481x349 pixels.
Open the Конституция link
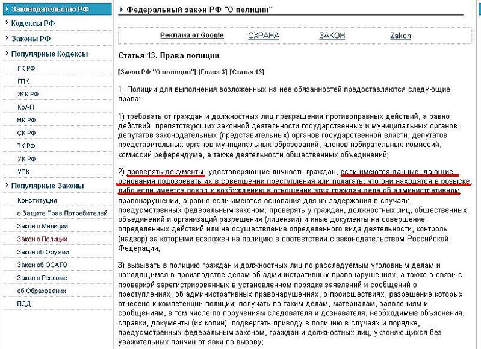37,200
